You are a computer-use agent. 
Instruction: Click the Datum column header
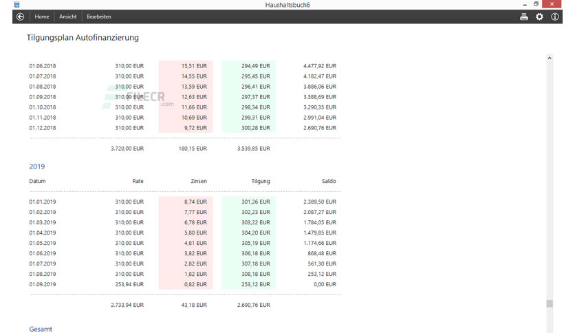[37, 181]
